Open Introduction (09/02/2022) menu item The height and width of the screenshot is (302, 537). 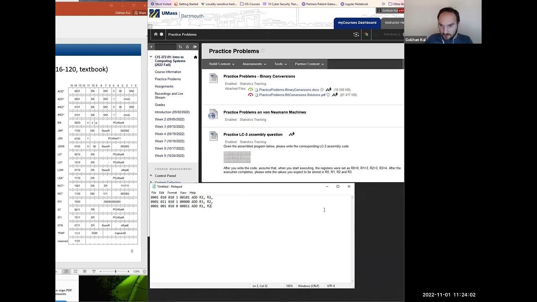point(172,112)
